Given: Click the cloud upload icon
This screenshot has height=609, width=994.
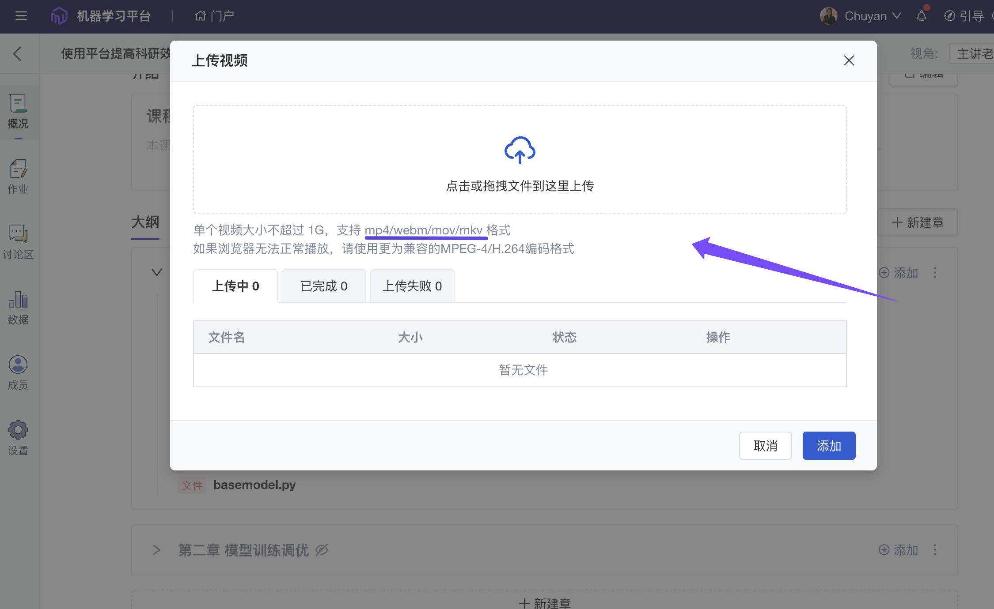Looking at the screenshot, I should click(520, 150).
